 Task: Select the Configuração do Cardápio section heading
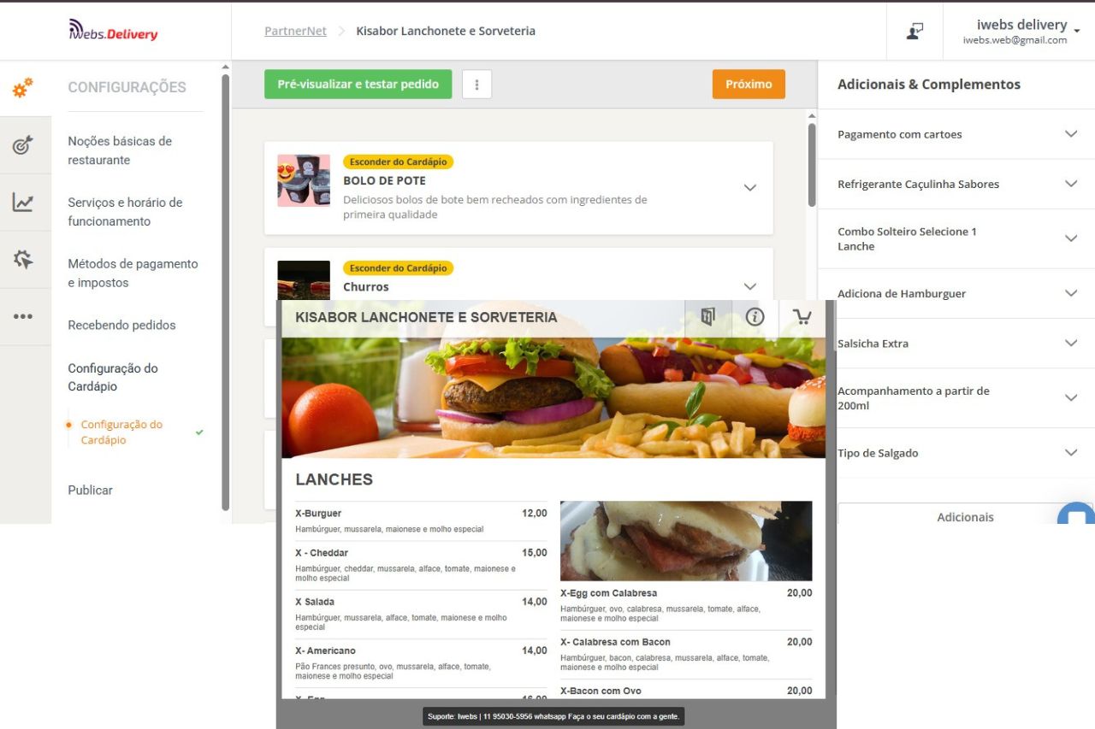point(113,377)
